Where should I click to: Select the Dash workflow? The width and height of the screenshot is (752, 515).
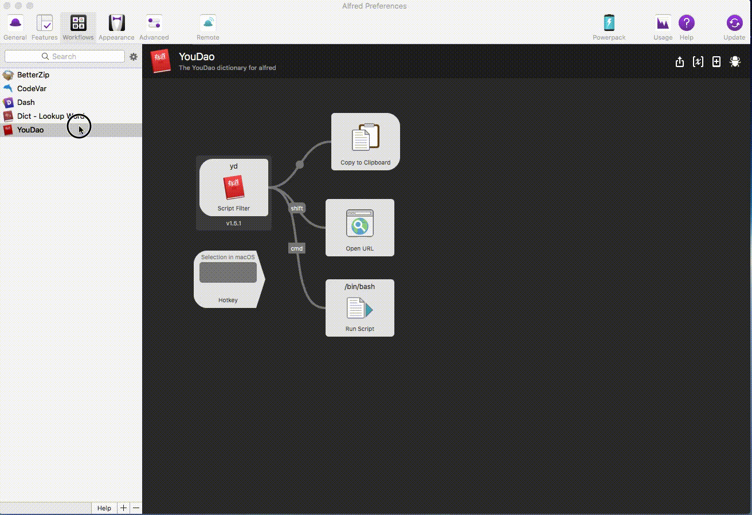71,103
